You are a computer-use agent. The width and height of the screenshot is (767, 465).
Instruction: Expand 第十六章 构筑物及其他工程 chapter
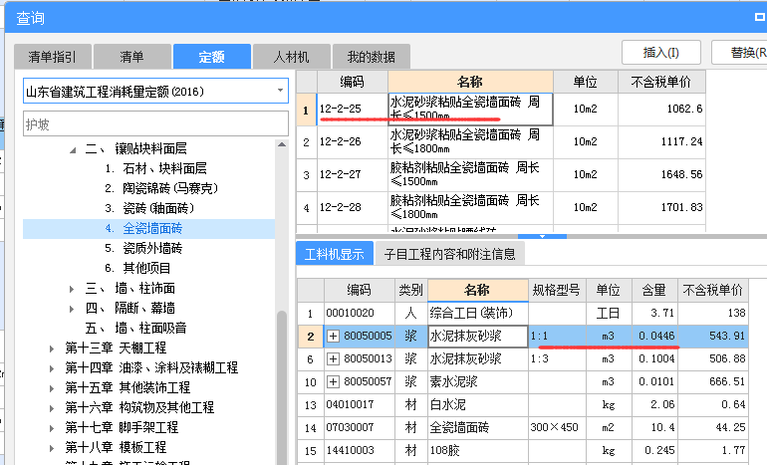coord(52,408)
